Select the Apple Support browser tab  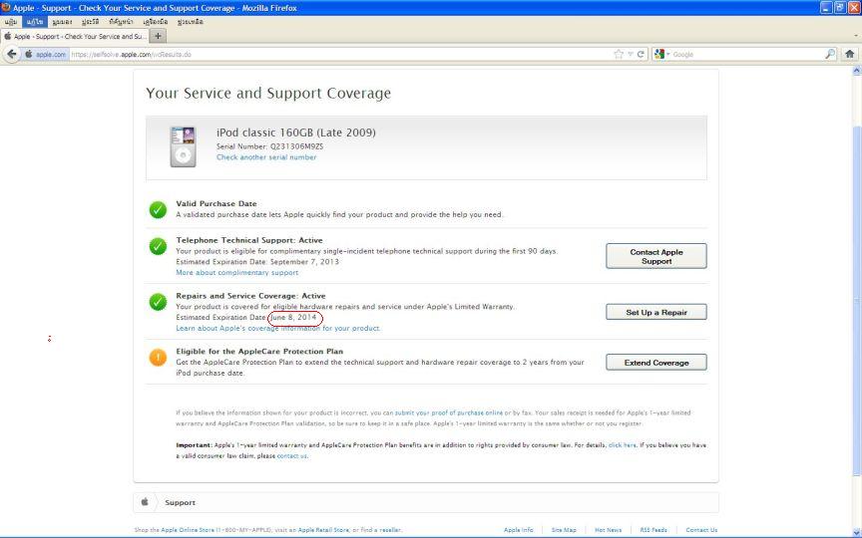(x=75, y=36)
